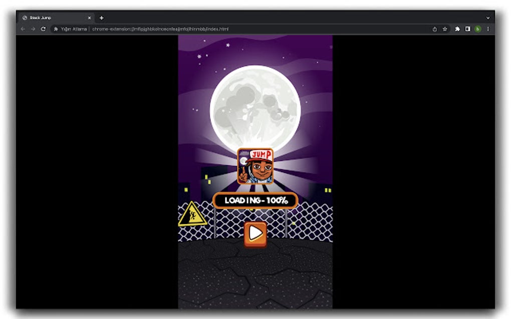
Task: Open a new tab with the plus button
Action: pyautogui.click(x=102, y=17)
